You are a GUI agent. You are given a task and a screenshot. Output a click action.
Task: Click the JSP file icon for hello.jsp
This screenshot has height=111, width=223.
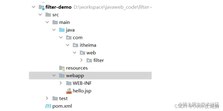tap(69, 91)
